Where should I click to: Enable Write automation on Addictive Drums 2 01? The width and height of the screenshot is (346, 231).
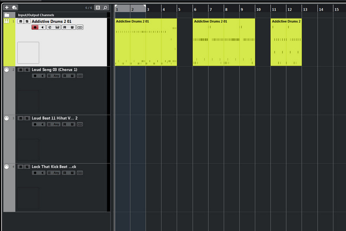pyautogui.click(x=72, y=27)
